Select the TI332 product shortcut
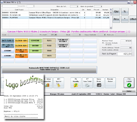Viewport: 137px width, 122px height. coord(49,46)
